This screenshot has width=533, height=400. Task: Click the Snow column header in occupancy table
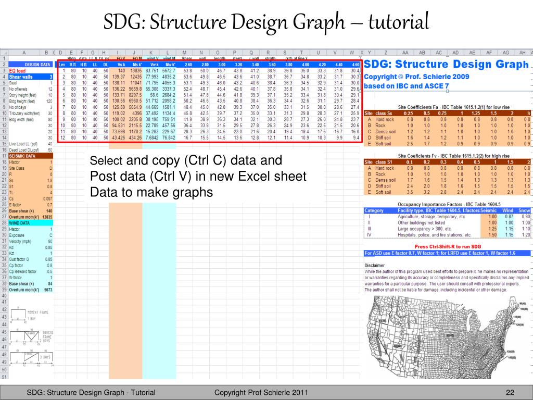click(524, 210)
